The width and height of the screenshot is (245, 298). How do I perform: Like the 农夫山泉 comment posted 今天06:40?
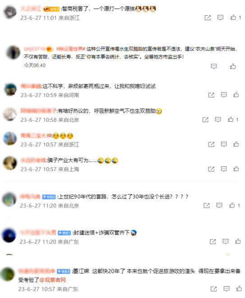233,66
